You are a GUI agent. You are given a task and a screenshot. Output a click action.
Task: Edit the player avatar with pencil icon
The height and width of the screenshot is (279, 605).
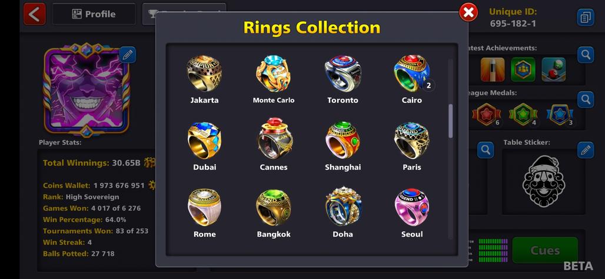[128, 55]
